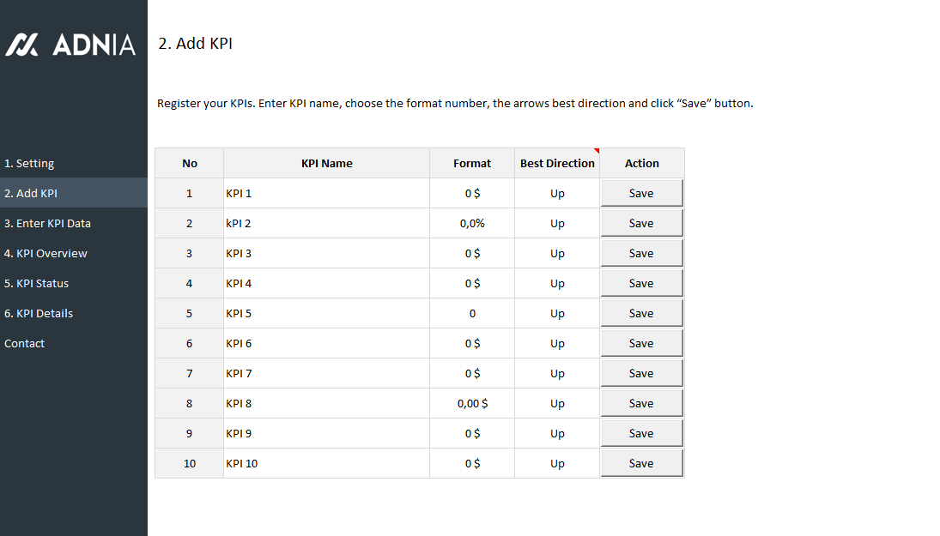940x536 pixels.
Task: Go to 3. Enter KPI Data
Action: coord(47,223)
